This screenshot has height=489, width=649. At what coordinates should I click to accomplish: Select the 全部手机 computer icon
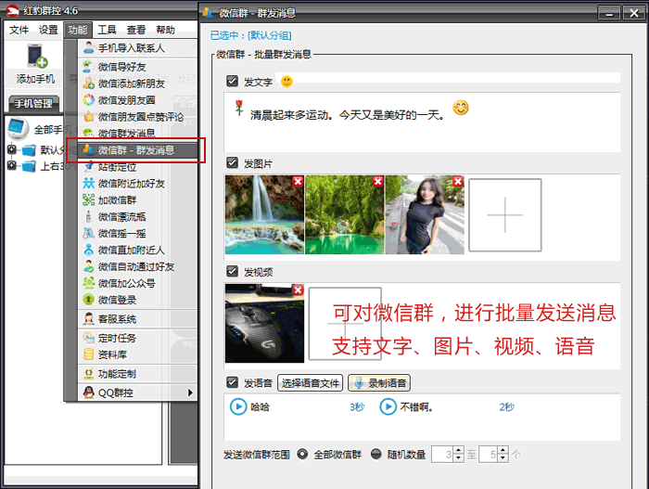(19, 129)
